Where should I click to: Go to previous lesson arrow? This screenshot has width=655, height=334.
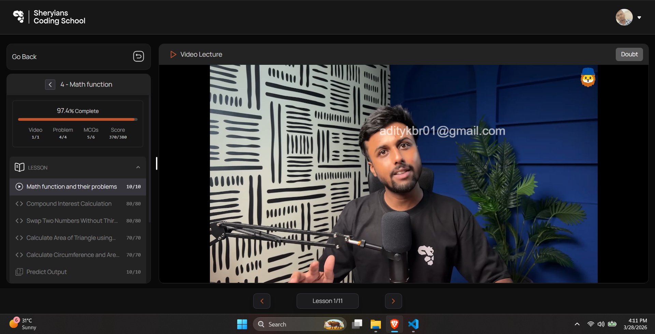(x=262, y=301)
